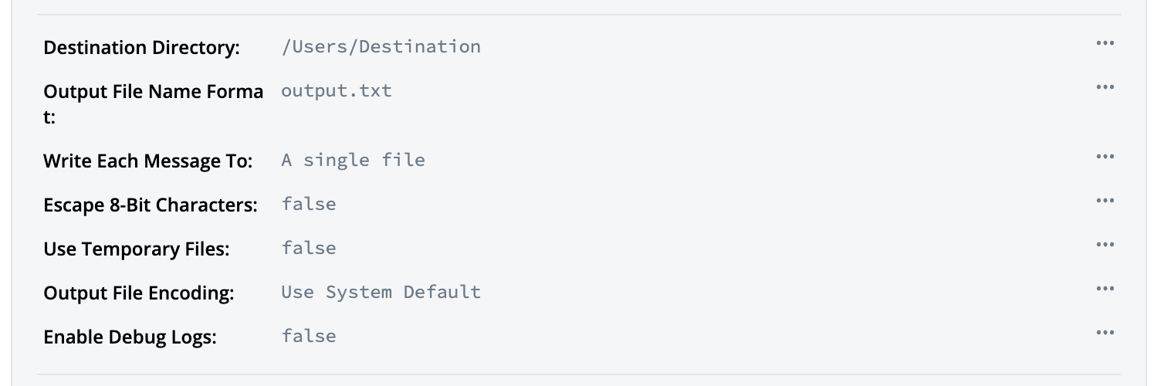This screenshot has width=1161, height=386.
Task: Click the /Users/Destination directory value
Action: [x=381, y=46]
